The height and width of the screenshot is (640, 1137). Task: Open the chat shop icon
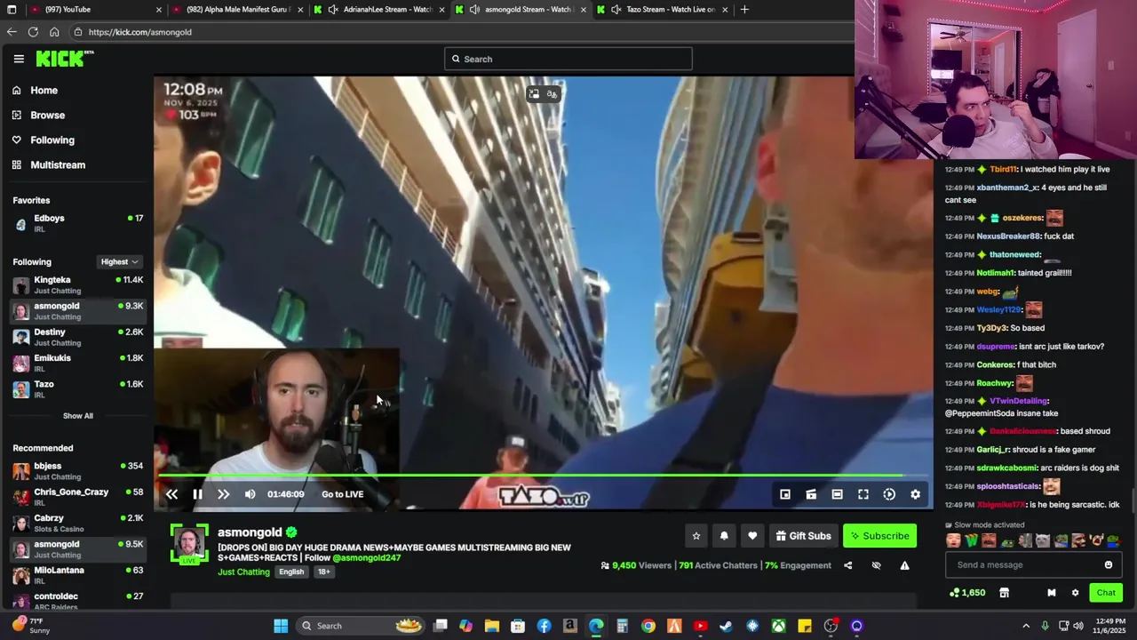coord(1004,593)
